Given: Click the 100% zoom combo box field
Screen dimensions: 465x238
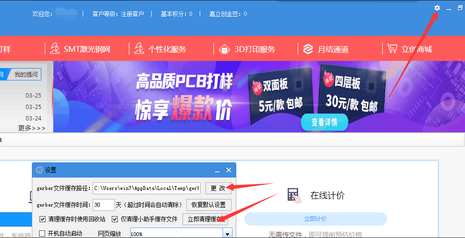Looking at the screenshot, I should tap(176, 234).
